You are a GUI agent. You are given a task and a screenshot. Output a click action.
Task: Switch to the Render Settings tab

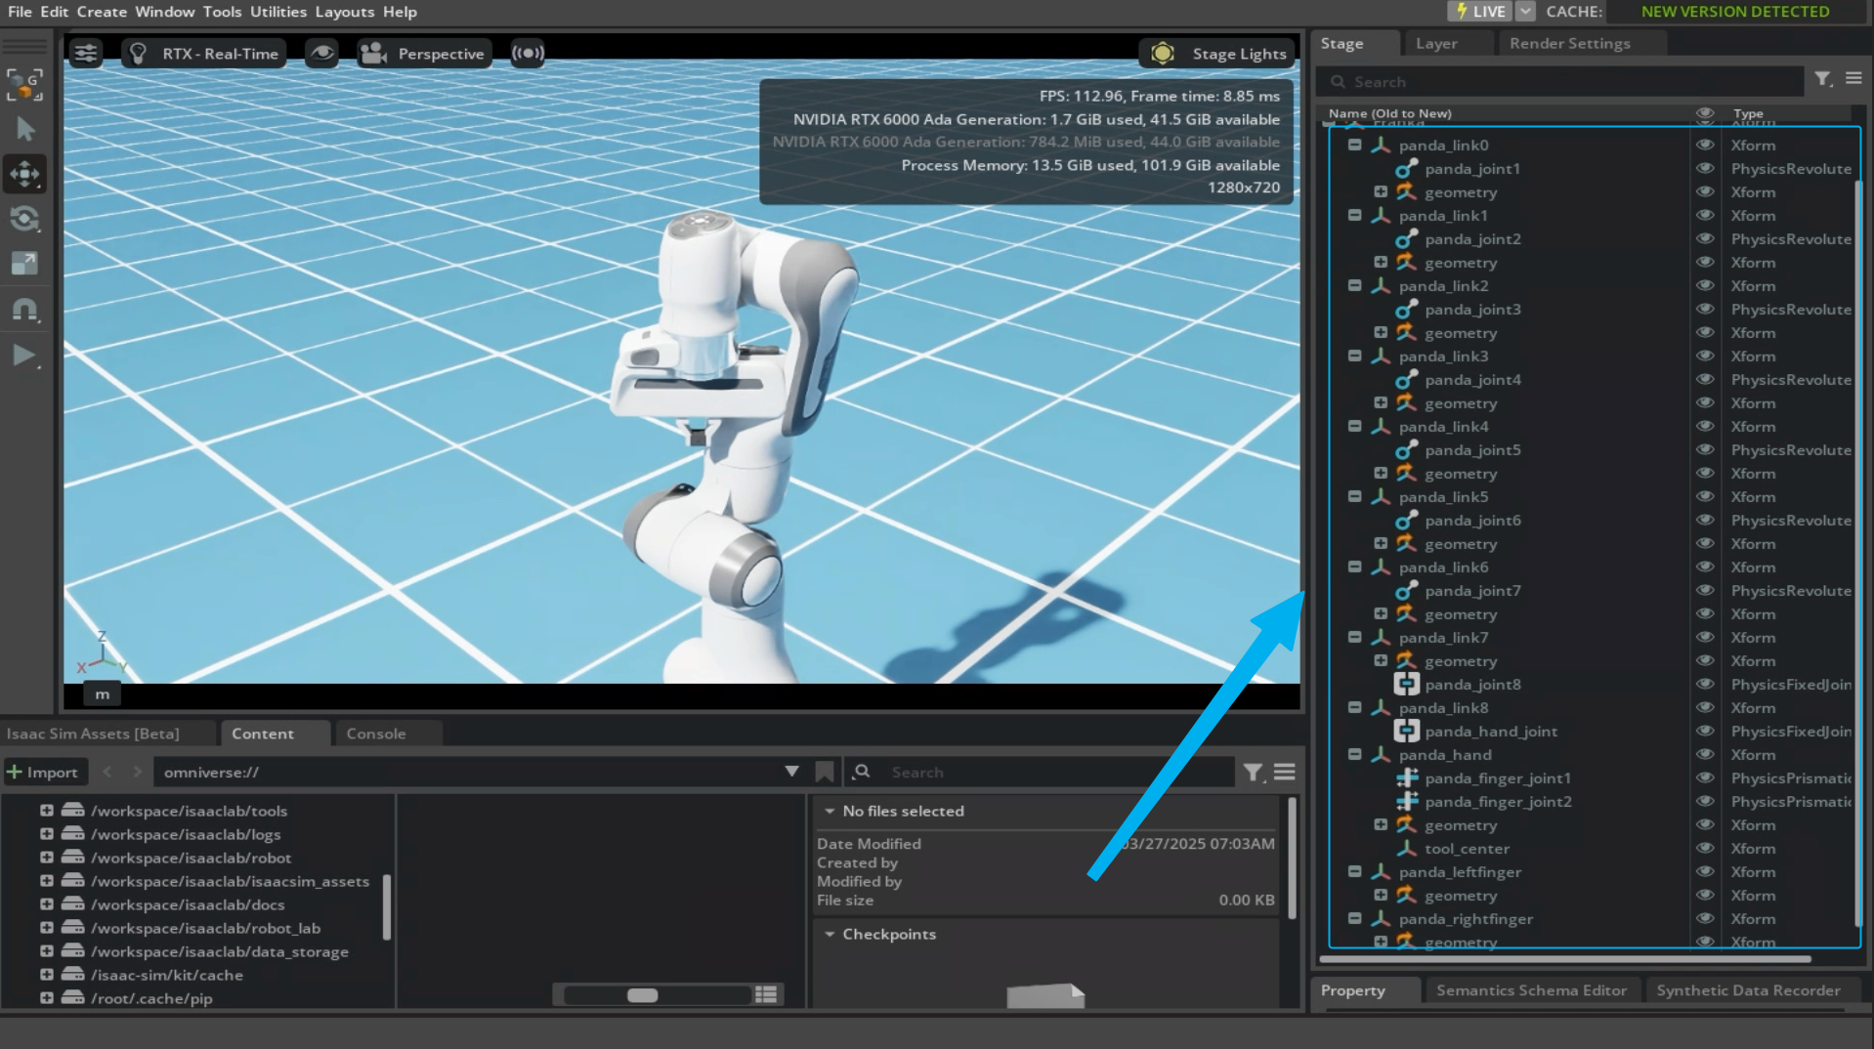pyautogui.click(x=1569, y=43)
